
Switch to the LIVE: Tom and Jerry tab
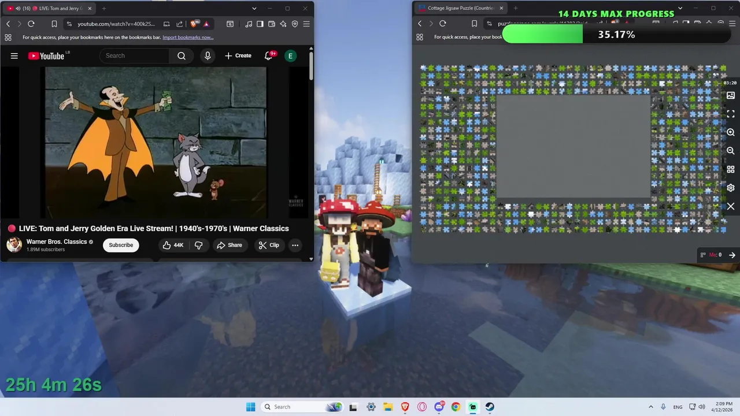50,8
